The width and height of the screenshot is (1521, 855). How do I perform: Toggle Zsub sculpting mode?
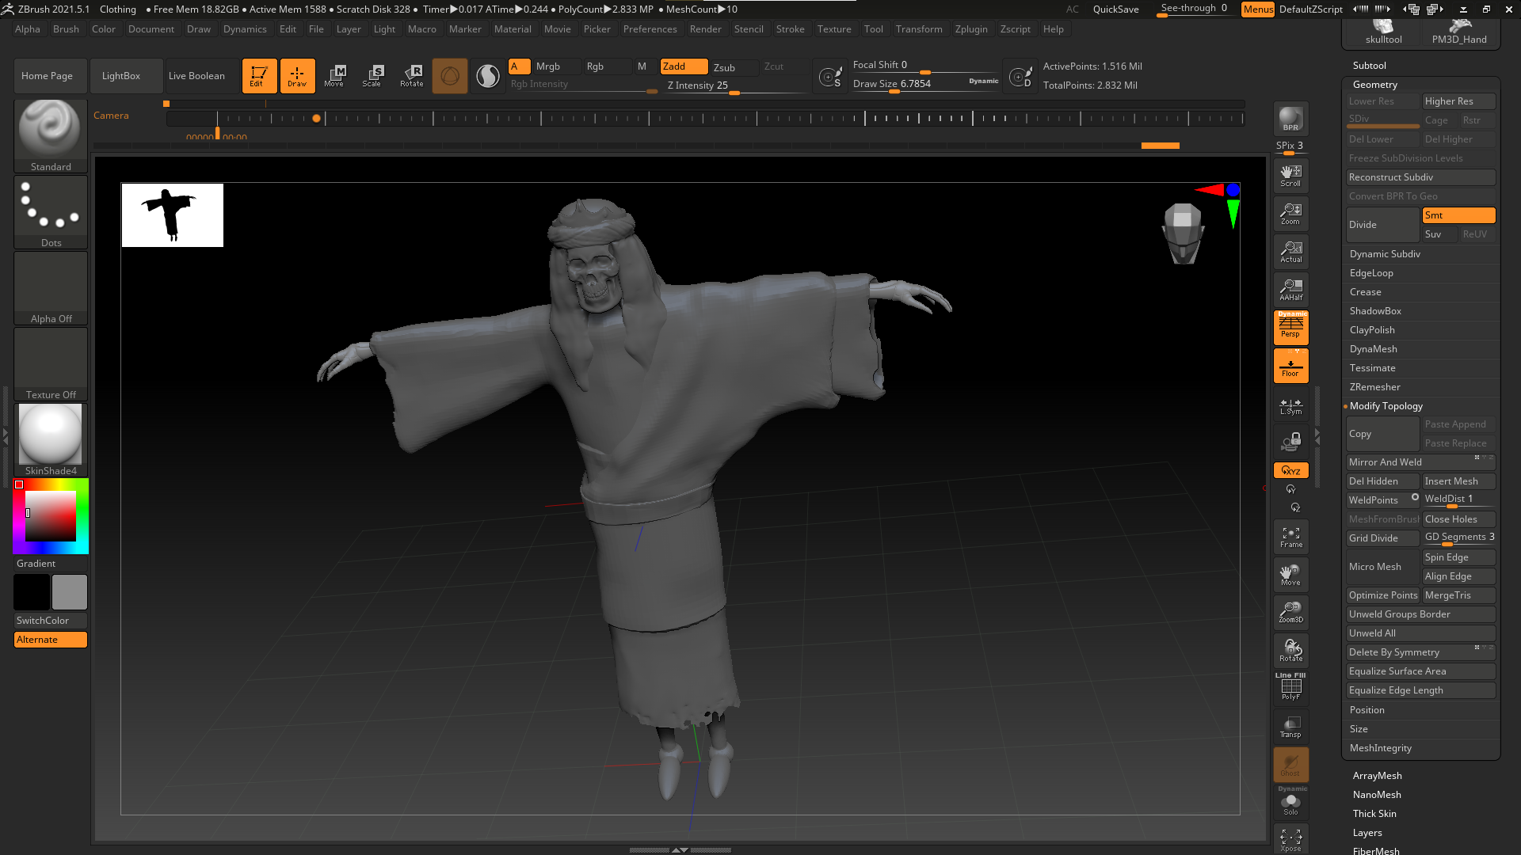[x=724, y=67]
